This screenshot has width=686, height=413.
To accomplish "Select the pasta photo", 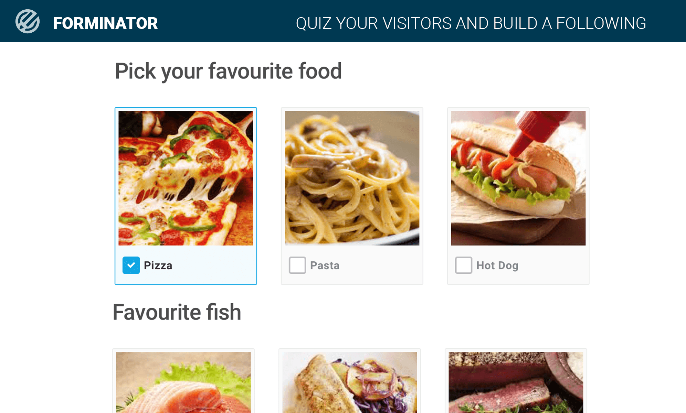I will coord(352,178).
